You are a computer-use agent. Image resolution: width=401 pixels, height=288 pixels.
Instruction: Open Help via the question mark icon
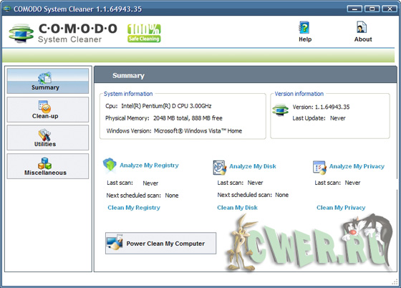[304, 28]
